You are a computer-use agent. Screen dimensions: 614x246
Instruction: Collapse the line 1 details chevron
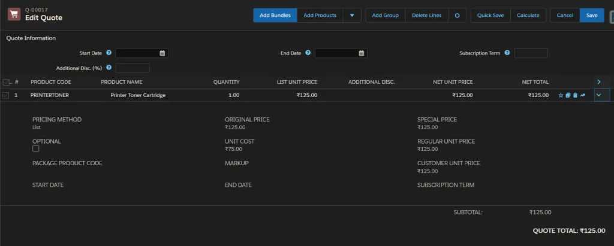click(x=598, y=95)
